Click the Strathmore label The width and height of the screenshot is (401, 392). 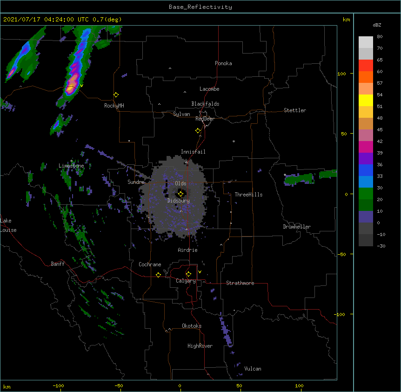point(240,283)
